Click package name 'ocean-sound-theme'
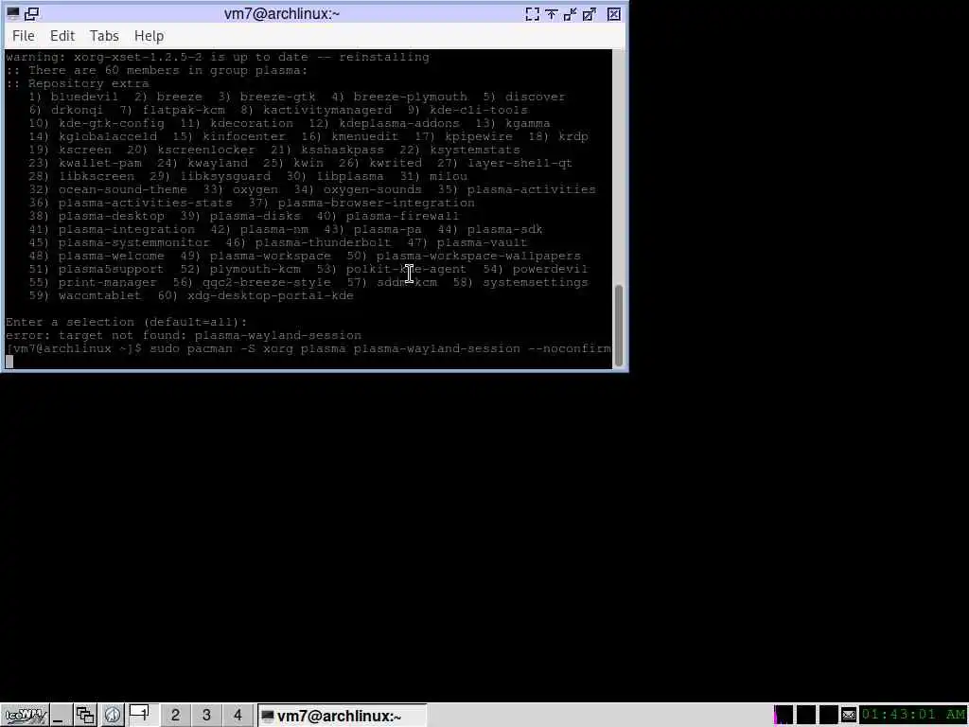The image size is (969, 727). 123,189
